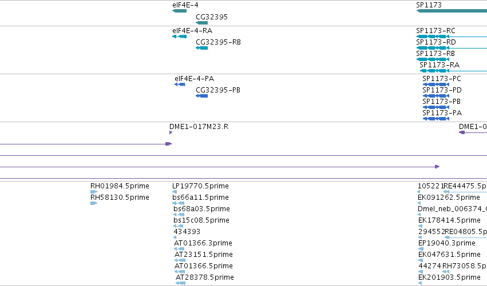Open the LP19770.5prime EST label
The image size is (487, 286).
[200, 186]
